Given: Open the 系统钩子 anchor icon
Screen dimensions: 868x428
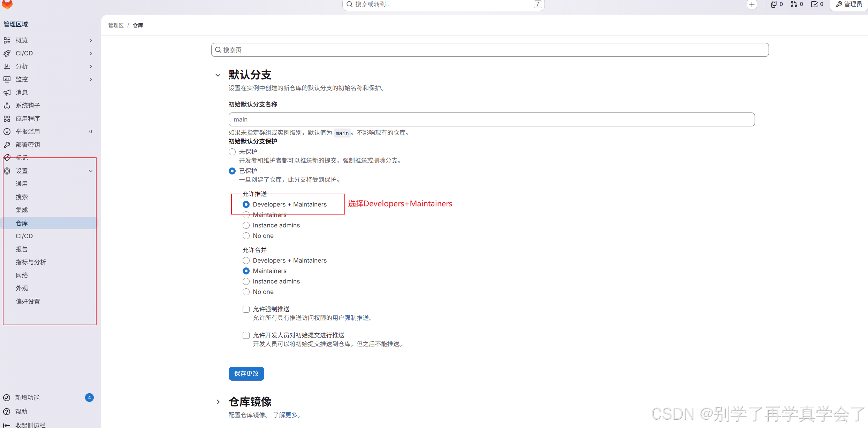Looking at the screenshot, I should click(x=7, y=105).
